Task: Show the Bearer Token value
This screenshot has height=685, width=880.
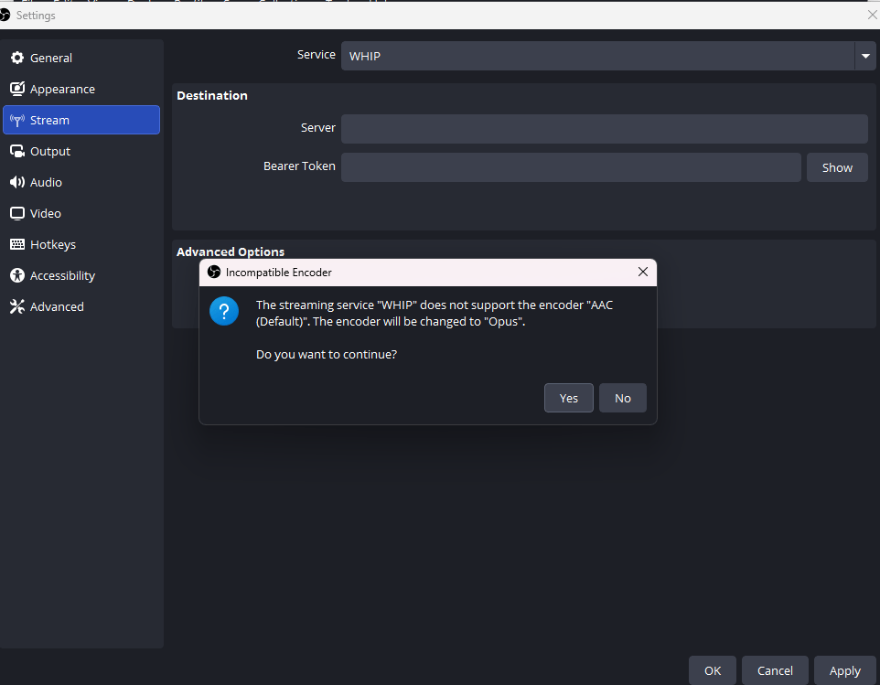Action: click(836, 167)
